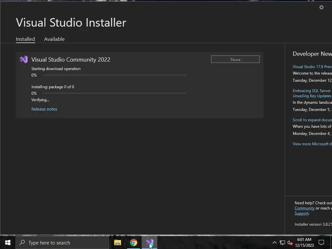Switch to the Installed tab
Image resolution: width=332 pixels, height=249 pixels.
(x=25, y=39)
